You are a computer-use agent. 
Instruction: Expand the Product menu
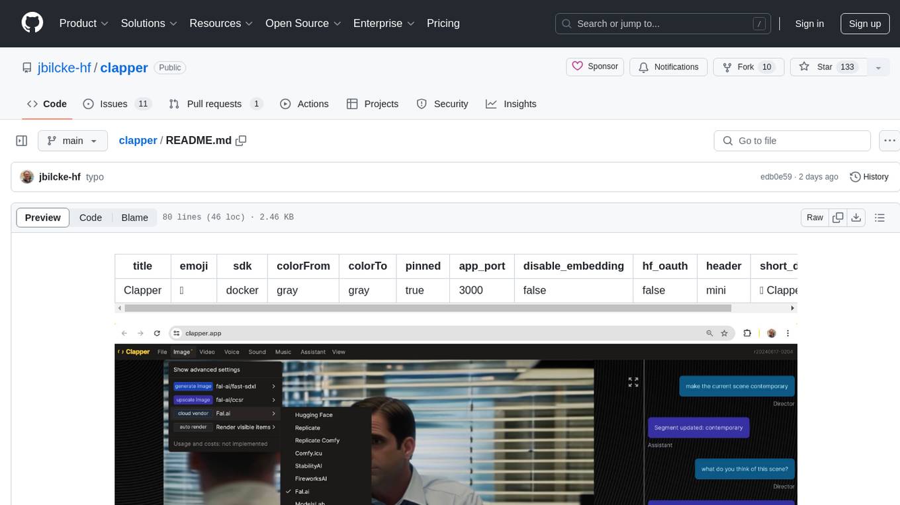84,23
